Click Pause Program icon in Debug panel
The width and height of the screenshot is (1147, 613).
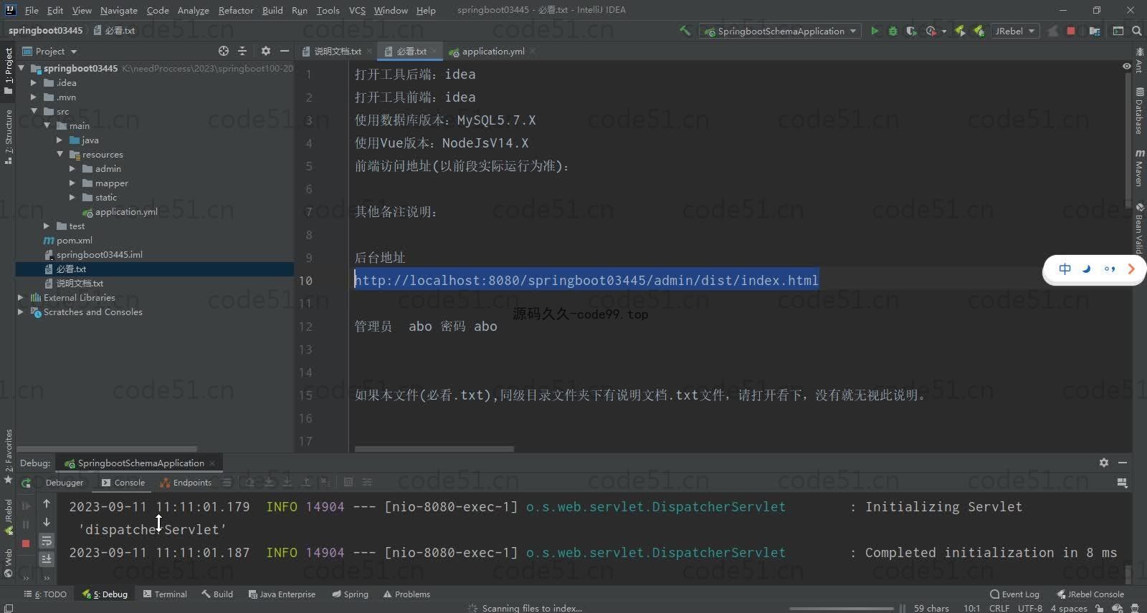point(26,524)
